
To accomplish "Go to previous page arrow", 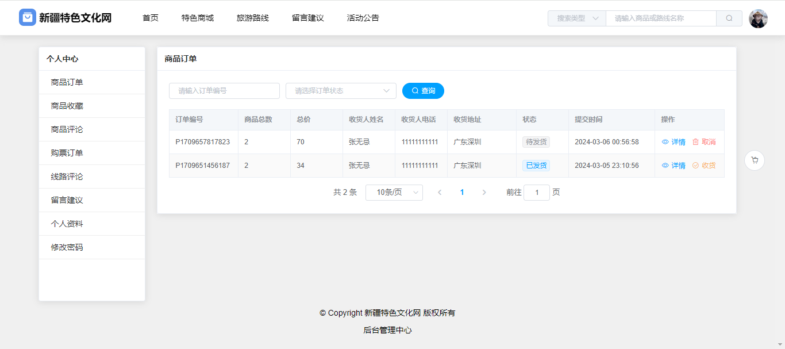I will (440, 193).
